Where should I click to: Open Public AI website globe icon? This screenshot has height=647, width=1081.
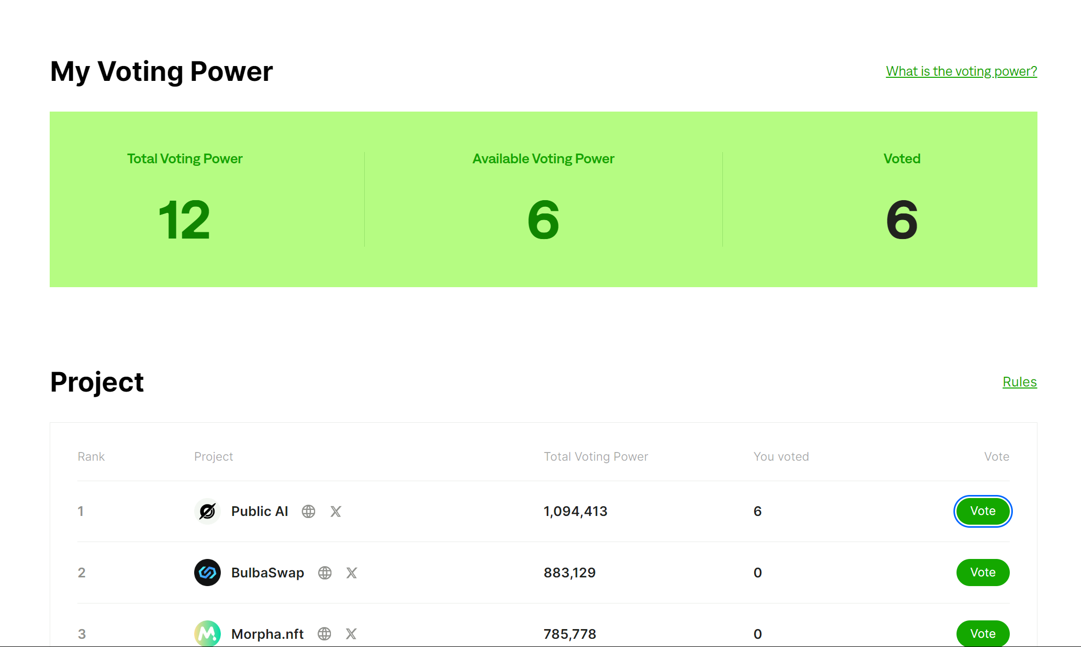click(308, 511)
